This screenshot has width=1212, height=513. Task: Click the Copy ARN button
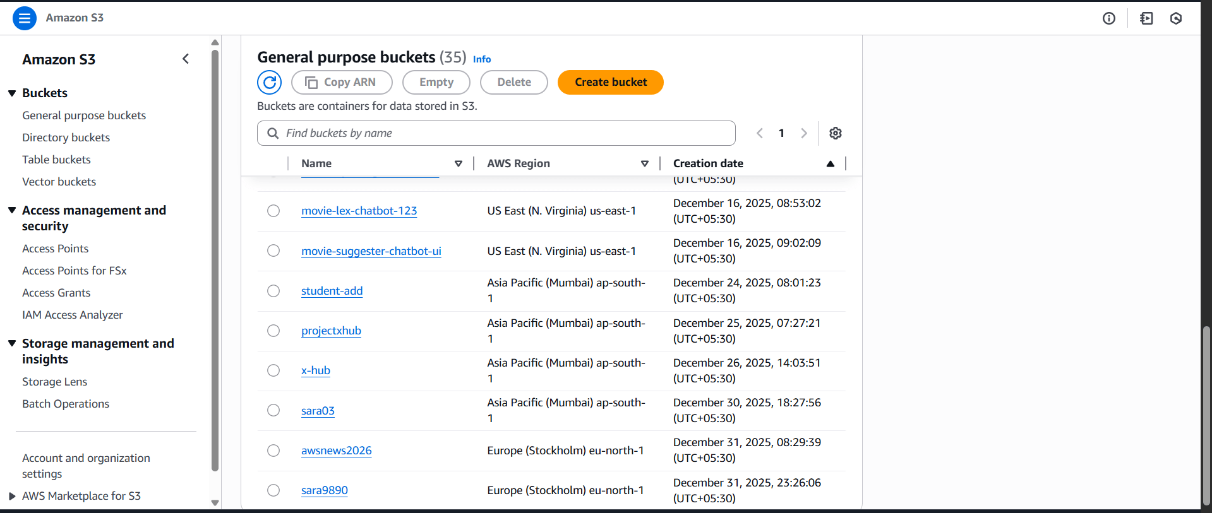[342, 82]
